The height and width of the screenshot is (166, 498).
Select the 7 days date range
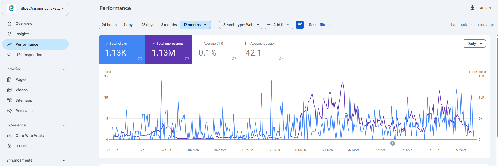click(129, 25)
